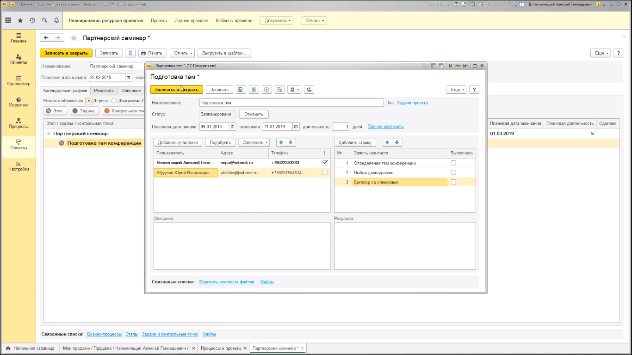Move participant up with the blue arrow
The height and width of the screenshot is (355, 632).
coord(281,142)
